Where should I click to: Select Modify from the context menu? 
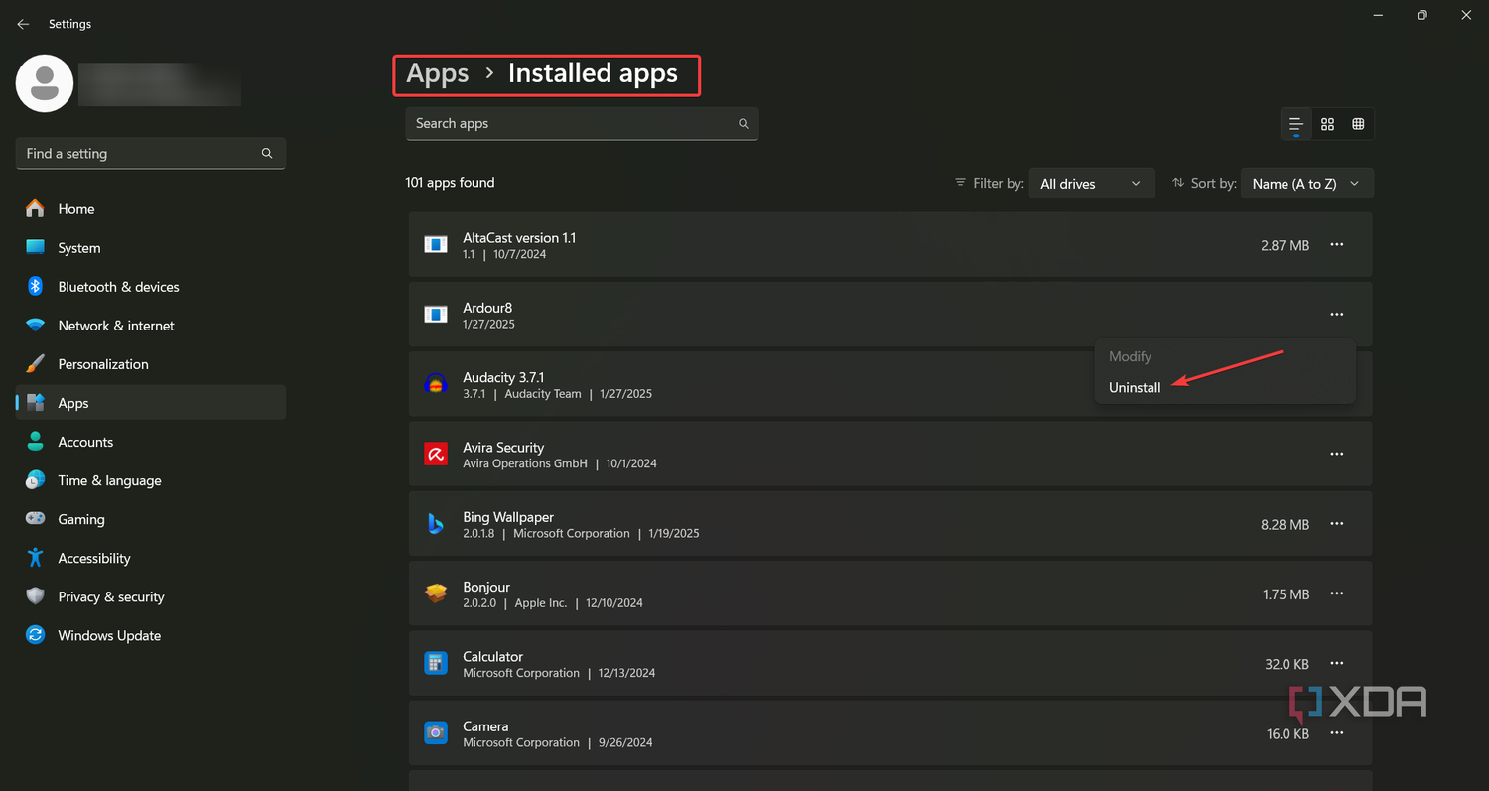coord(1130,356)
